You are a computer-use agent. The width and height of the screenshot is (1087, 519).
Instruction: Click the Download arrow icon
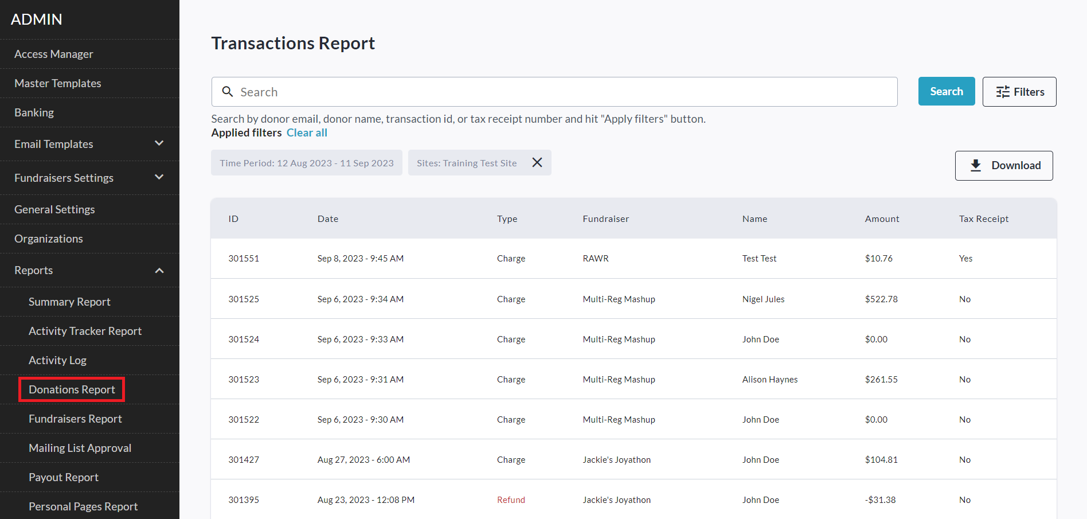976,166
